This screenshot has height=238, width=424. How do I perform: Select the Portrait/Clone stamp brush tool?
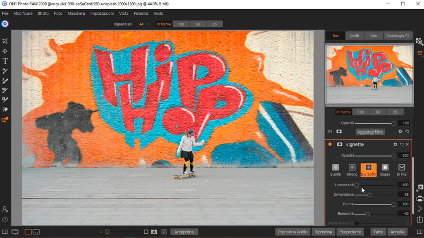point(5,81)
